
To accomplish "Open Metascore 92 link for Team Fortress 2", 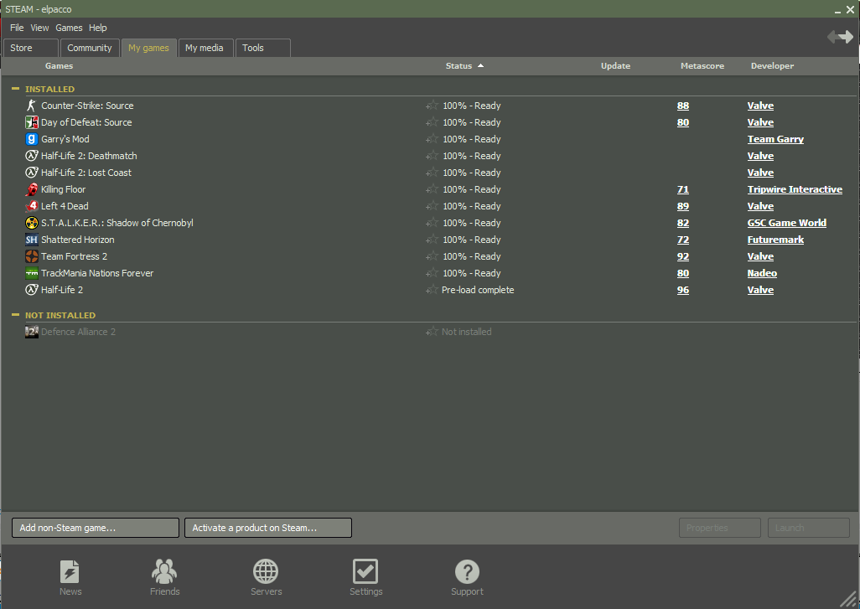I will click(x=683, y=256).
